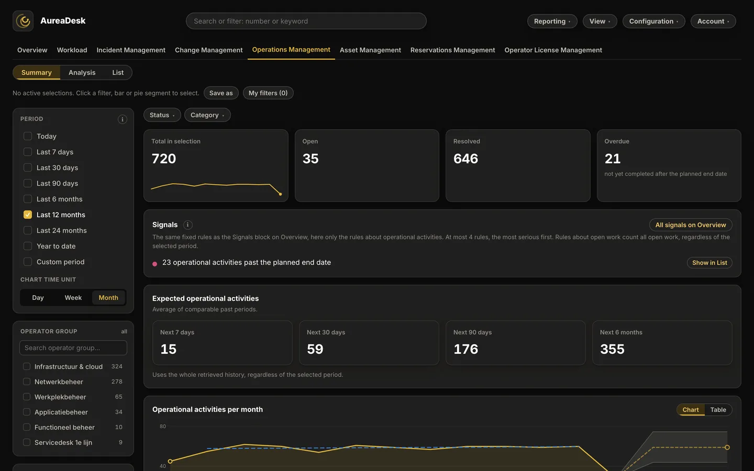
Task: Open the Category filter dropdown
Action: click(207, 115)
